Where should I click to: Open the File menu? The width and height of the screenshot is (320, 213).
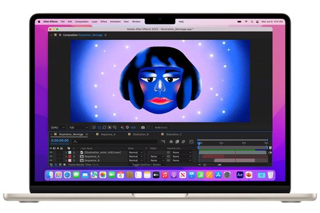pos(62,22)
